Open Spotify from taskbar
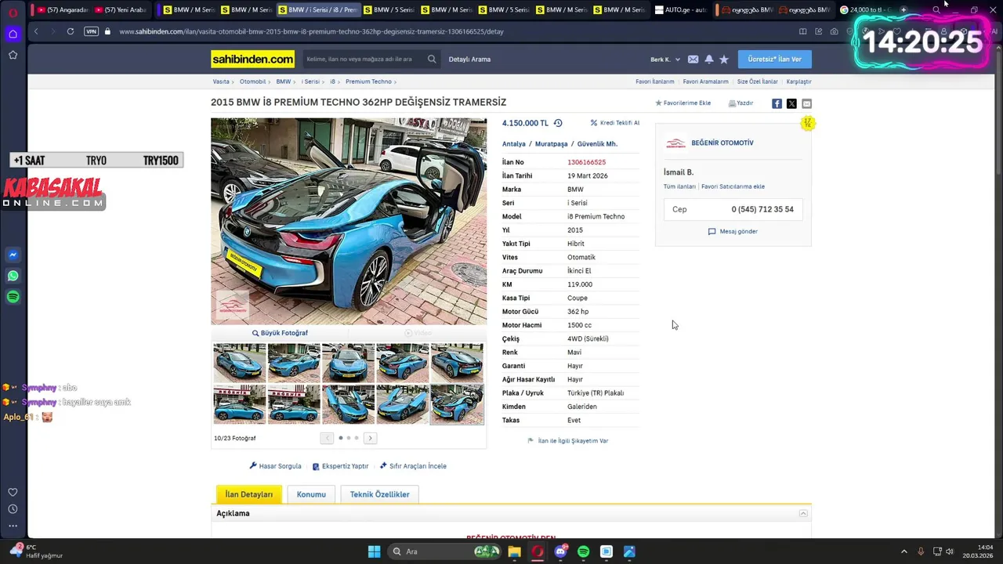This screenshot has height=564, width=1003. tap(583, 551)
